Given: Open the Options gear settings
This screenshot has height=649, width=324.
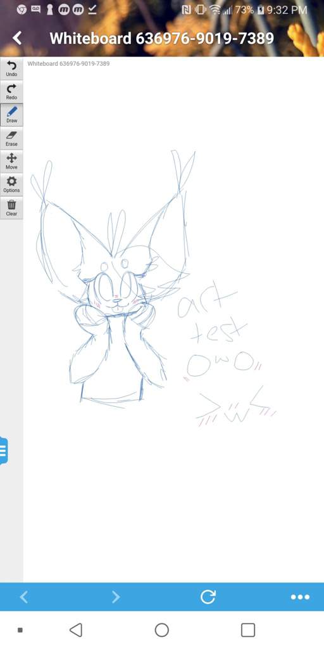Looking at the screenshot, I should [x=11, y=184].
